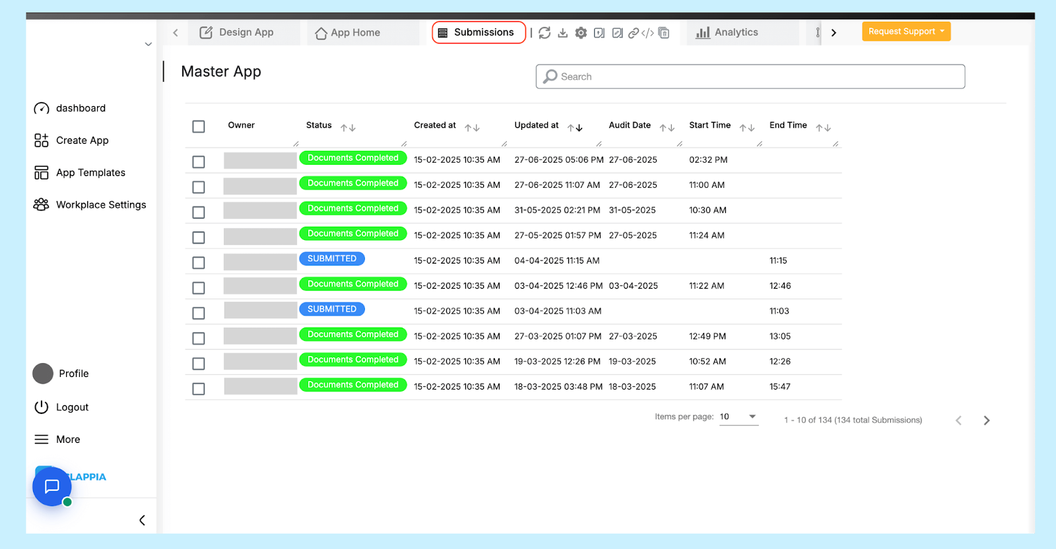Click Documents Completed badge dated 19-03-2025
1056x549 pixels.
pos(353,360)
